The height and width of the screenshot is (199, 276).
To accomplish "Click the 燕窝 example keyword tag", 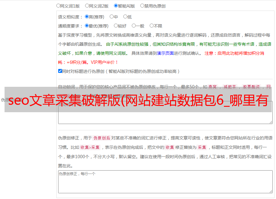I will [212, 87].
